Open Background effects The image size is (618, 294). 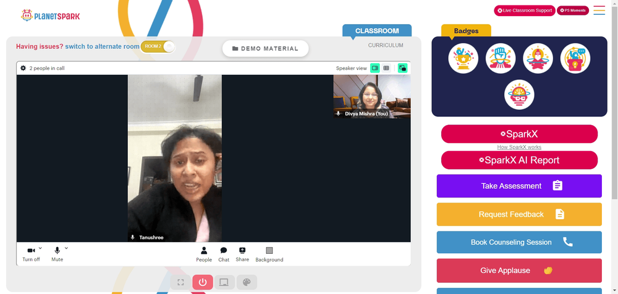269,254
